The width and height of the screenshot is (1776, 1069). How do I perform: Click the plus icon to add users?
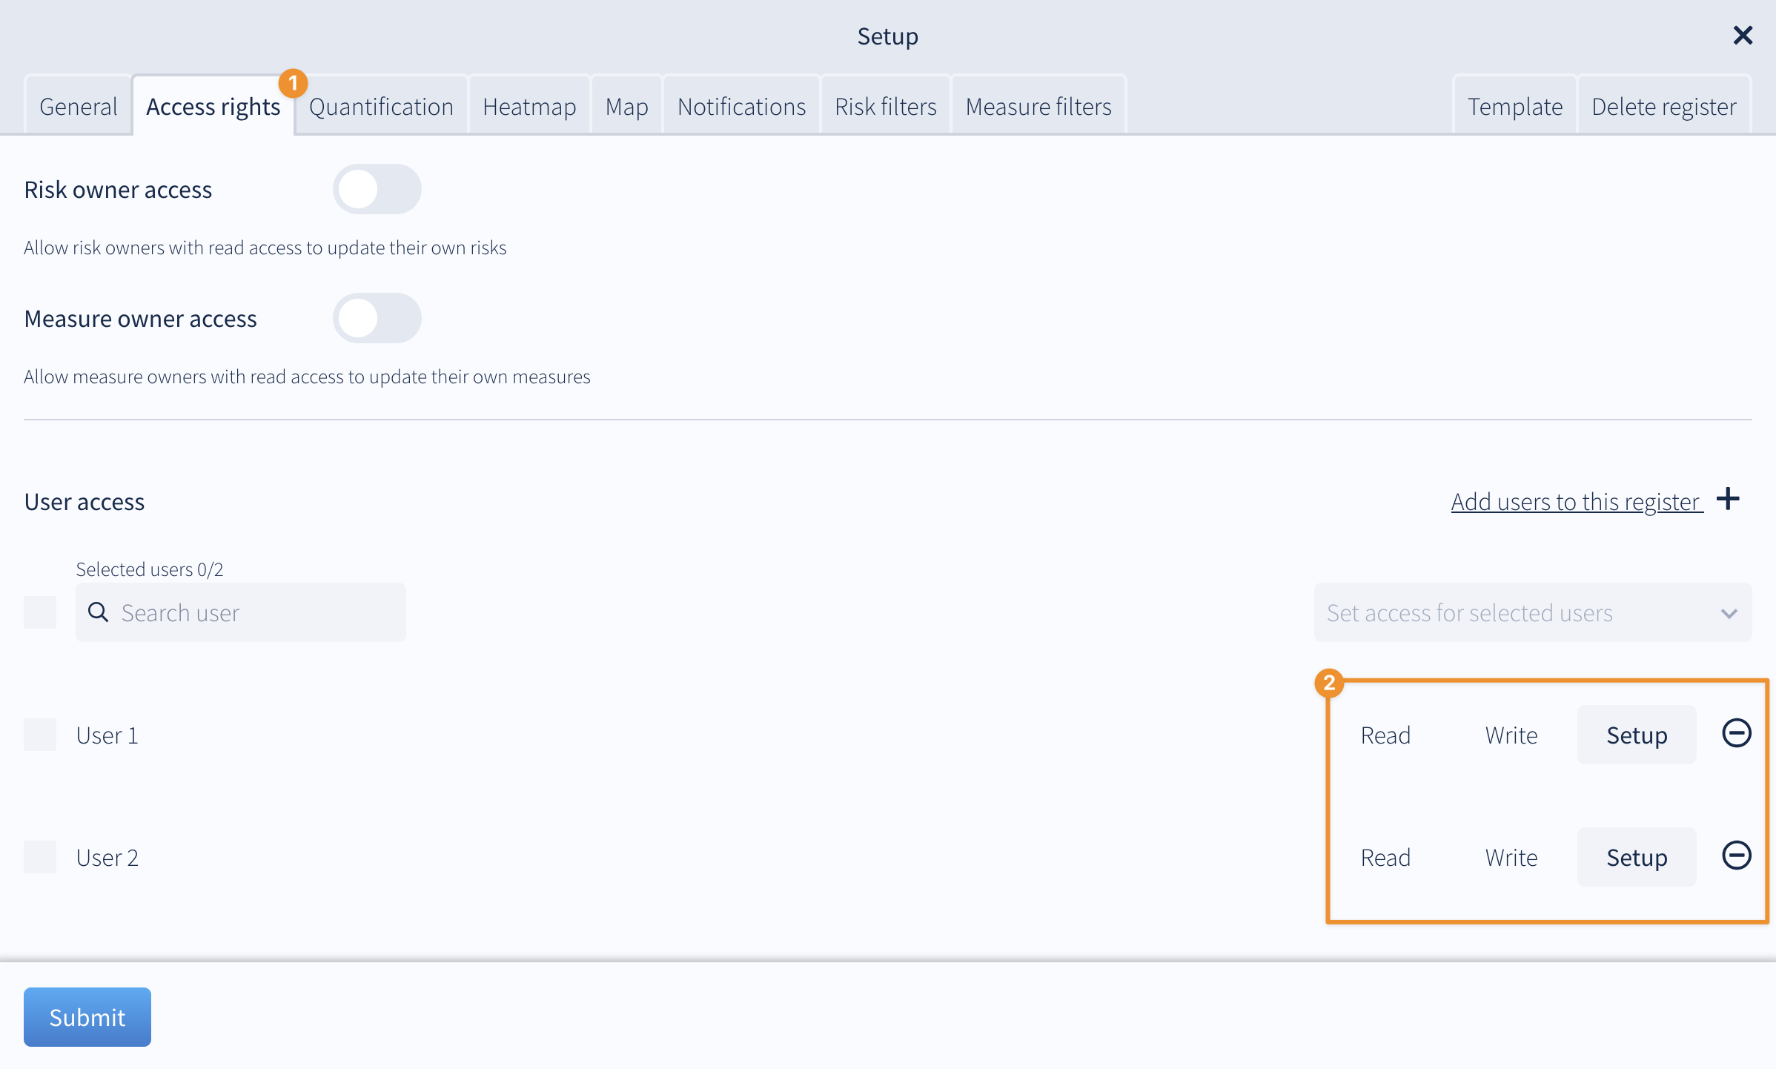click(1728, 499)
